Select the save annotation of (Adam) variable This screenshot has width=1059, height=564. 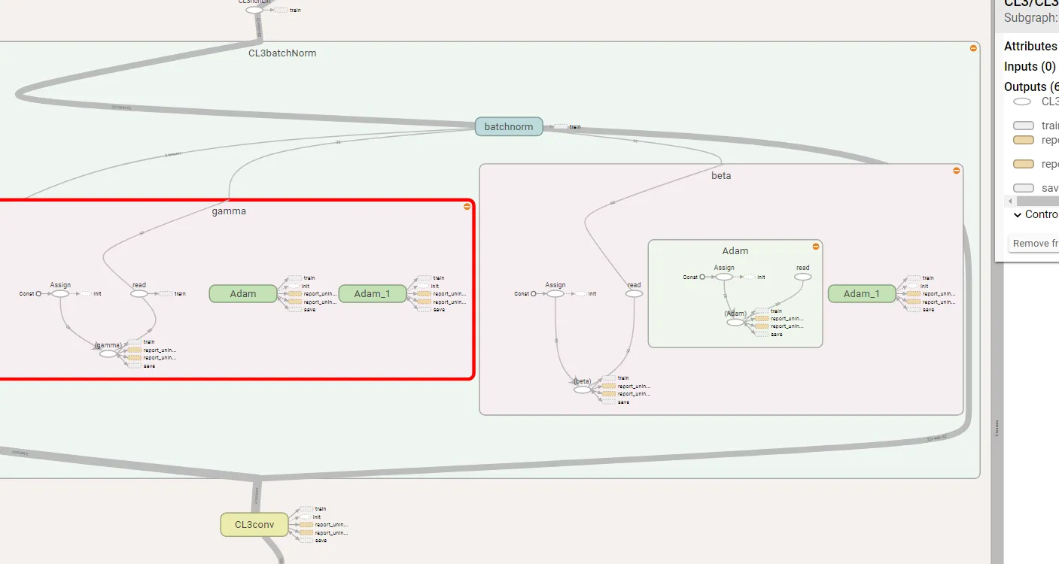[762, 335]
